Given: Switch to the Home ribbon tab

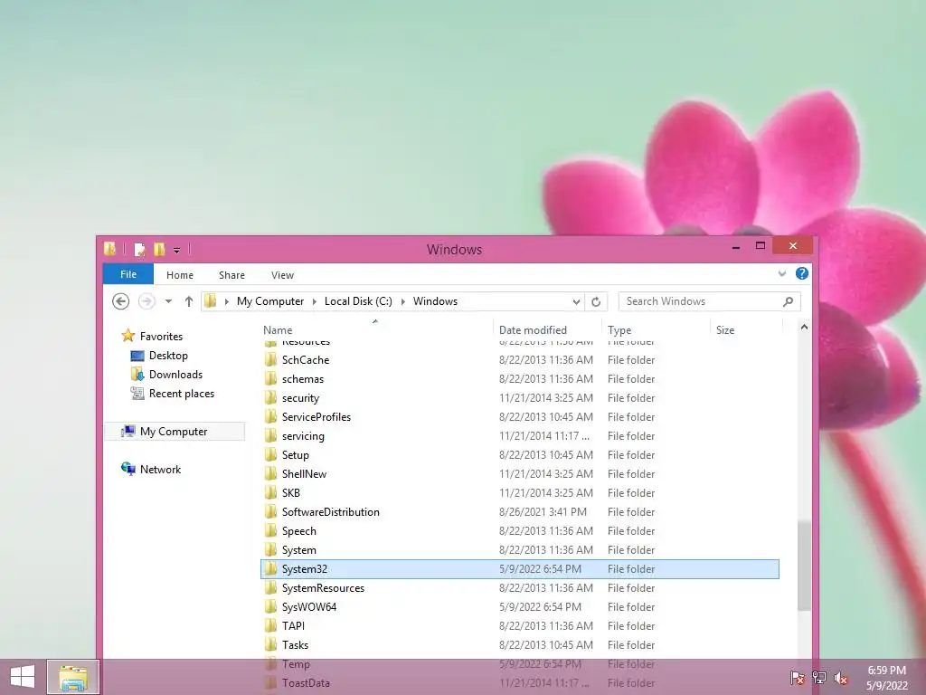Looking at the screenshot, I should (x=180, y=275).
